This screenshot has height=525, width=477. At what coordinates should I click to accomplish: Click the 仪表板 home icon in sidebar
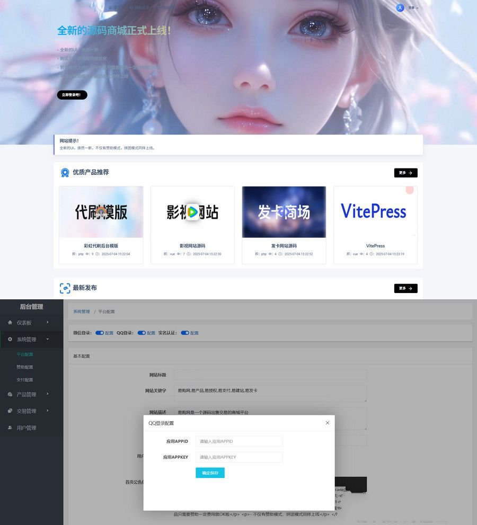(10, 322)
